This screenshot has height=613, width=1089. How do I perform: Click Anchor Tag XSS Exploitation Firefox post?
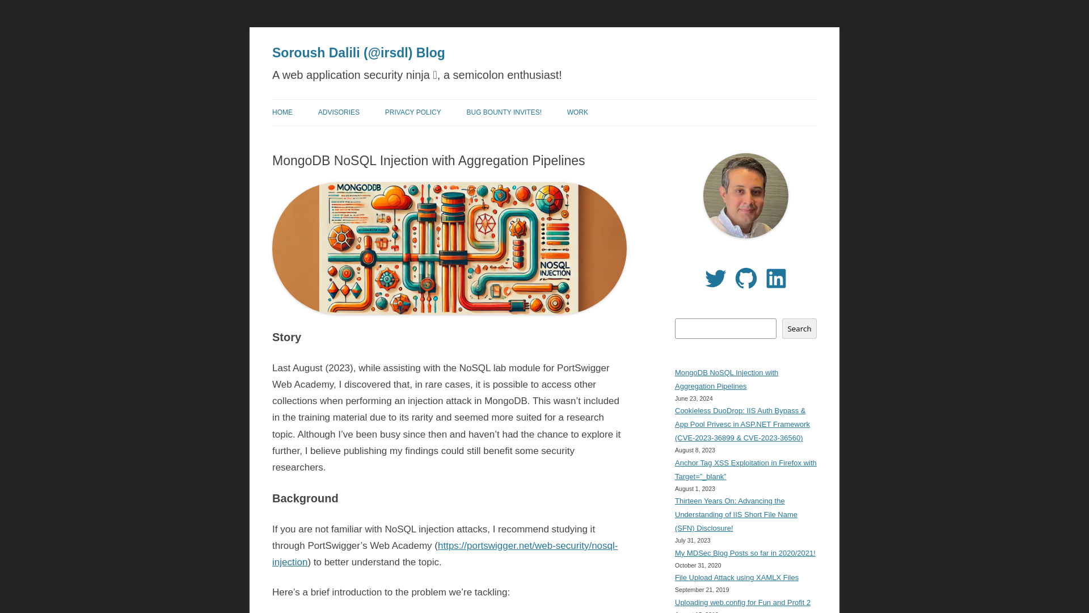tap(745, 469)
